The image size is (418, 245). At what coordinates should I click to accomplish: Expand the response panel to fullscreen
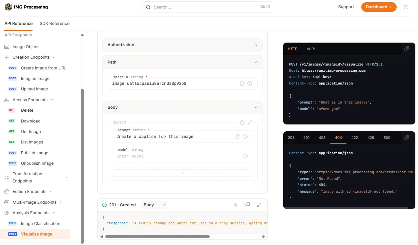tap(259, 205)
